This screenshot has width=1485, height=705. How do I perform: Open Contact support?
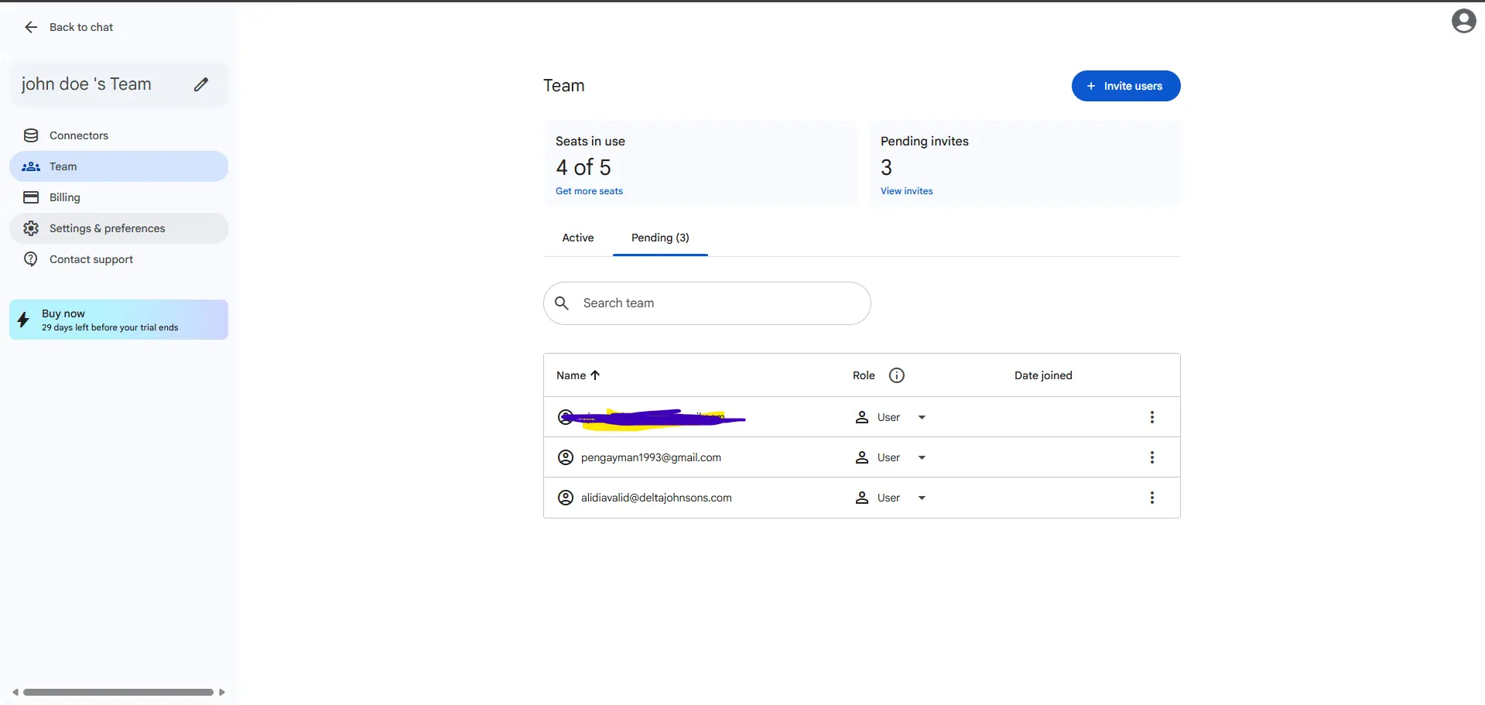(x=118, y=259)
